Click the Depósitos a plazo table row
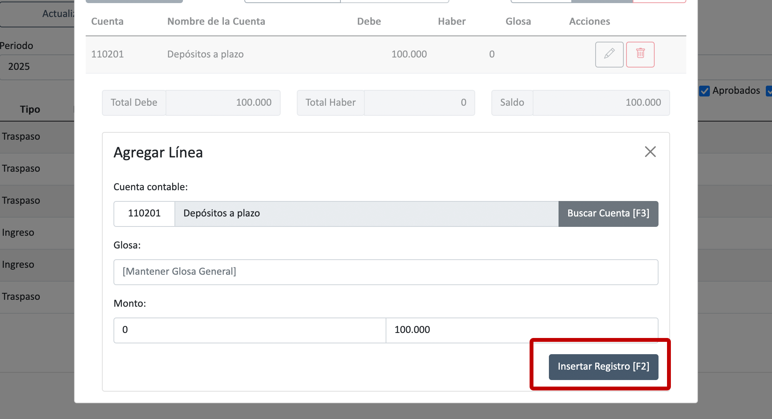The image size is (772, 419). click(x=309, y=54)
